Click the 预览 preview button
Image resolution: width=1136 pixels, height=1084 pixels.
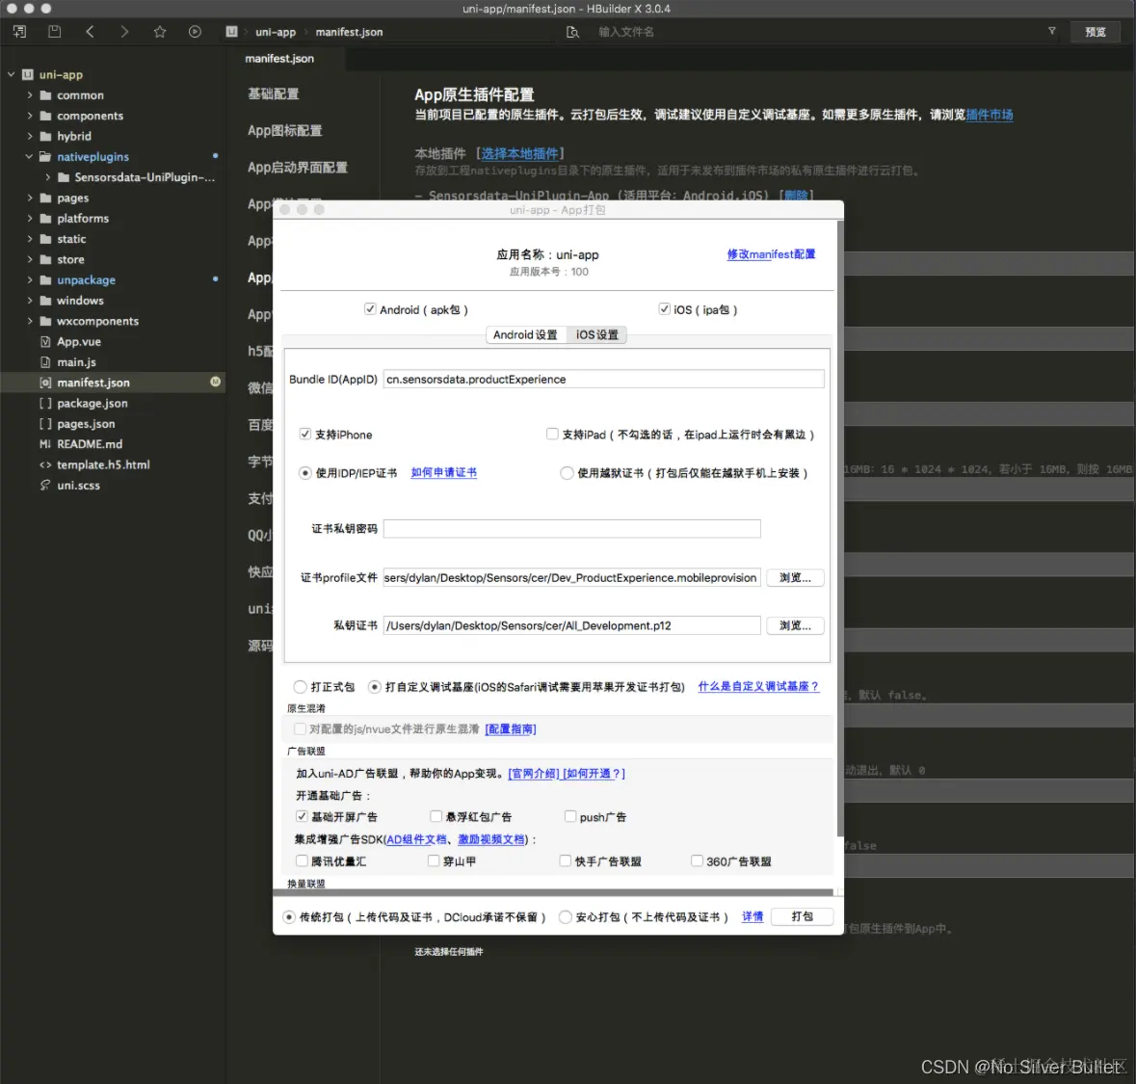pyautogui.click(x=1096, y=32)
